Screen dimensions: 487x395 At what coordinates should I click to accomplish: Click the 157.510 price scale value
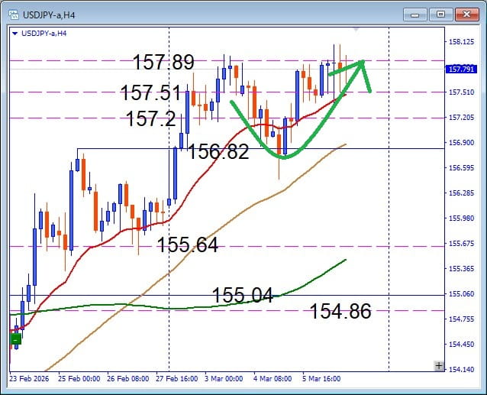point(462,92)
